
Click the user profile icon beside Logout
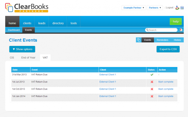(x=177, y=8)
